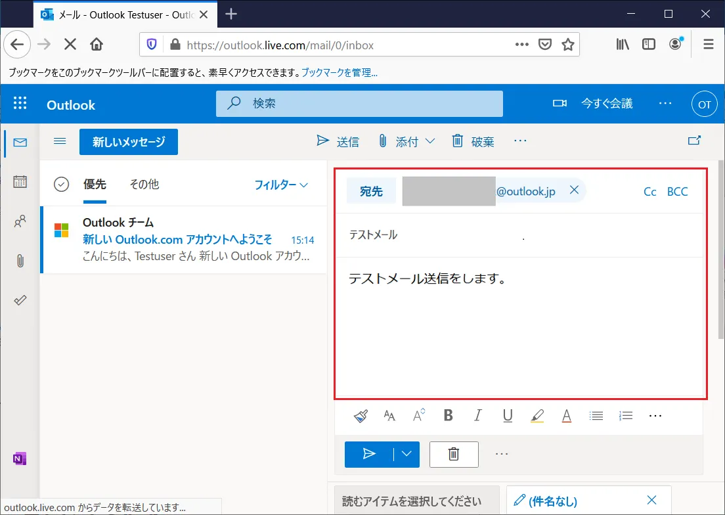Expand the send options dropdown arrow
The width and height of the screenshot is (725, 515).
coord(406,454)
